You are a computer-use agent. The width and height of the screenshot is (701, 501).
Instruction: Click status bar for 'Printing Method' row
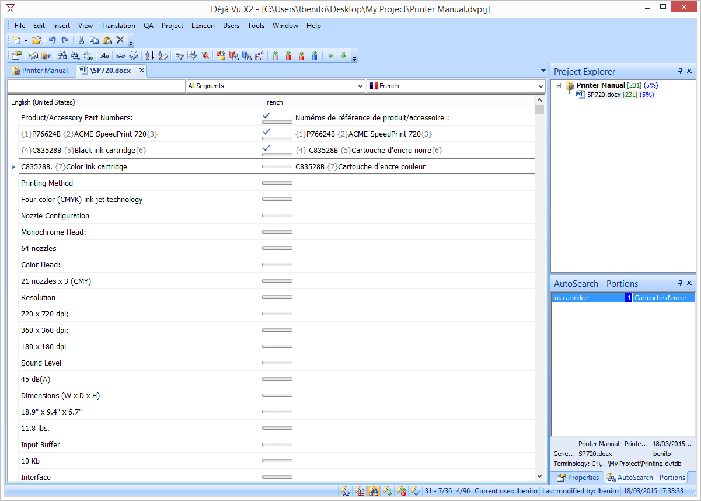277,183
